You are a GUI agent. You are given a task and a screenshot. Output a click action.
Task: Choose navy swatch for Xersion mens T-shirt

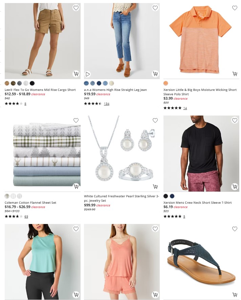(x=172, y=196)
